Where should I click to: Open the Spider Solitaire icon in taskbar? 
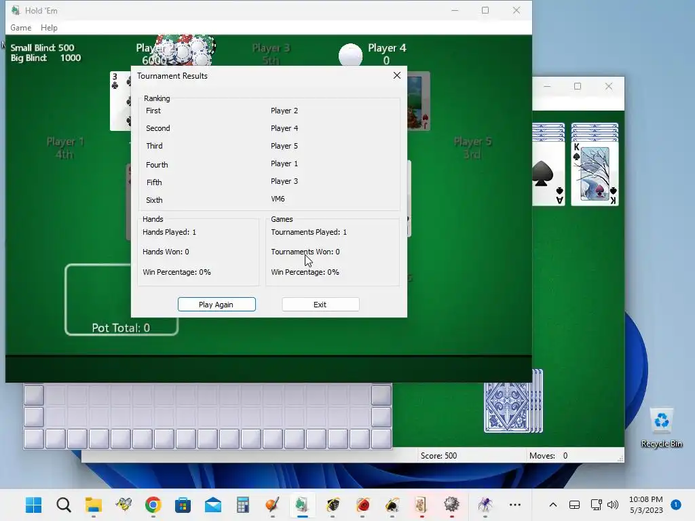pyautogui.click(x=485, y=505)
